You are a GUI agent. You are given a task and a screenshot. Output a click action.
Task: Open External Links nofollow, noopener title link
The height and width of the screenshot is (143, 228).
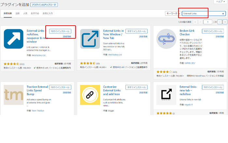click(37, 36)
